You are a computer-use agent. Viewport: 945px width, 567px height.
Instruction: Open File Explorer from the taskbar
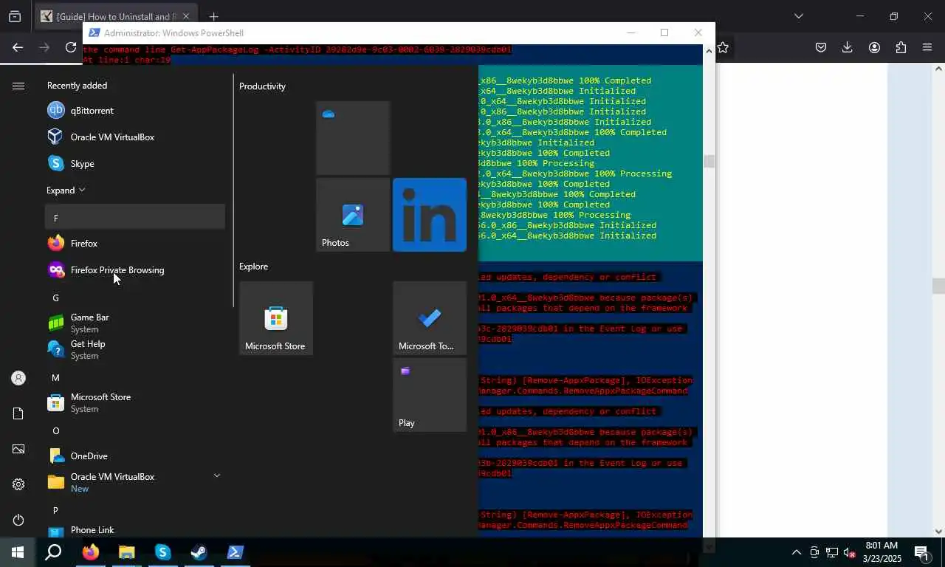point(127,552)
